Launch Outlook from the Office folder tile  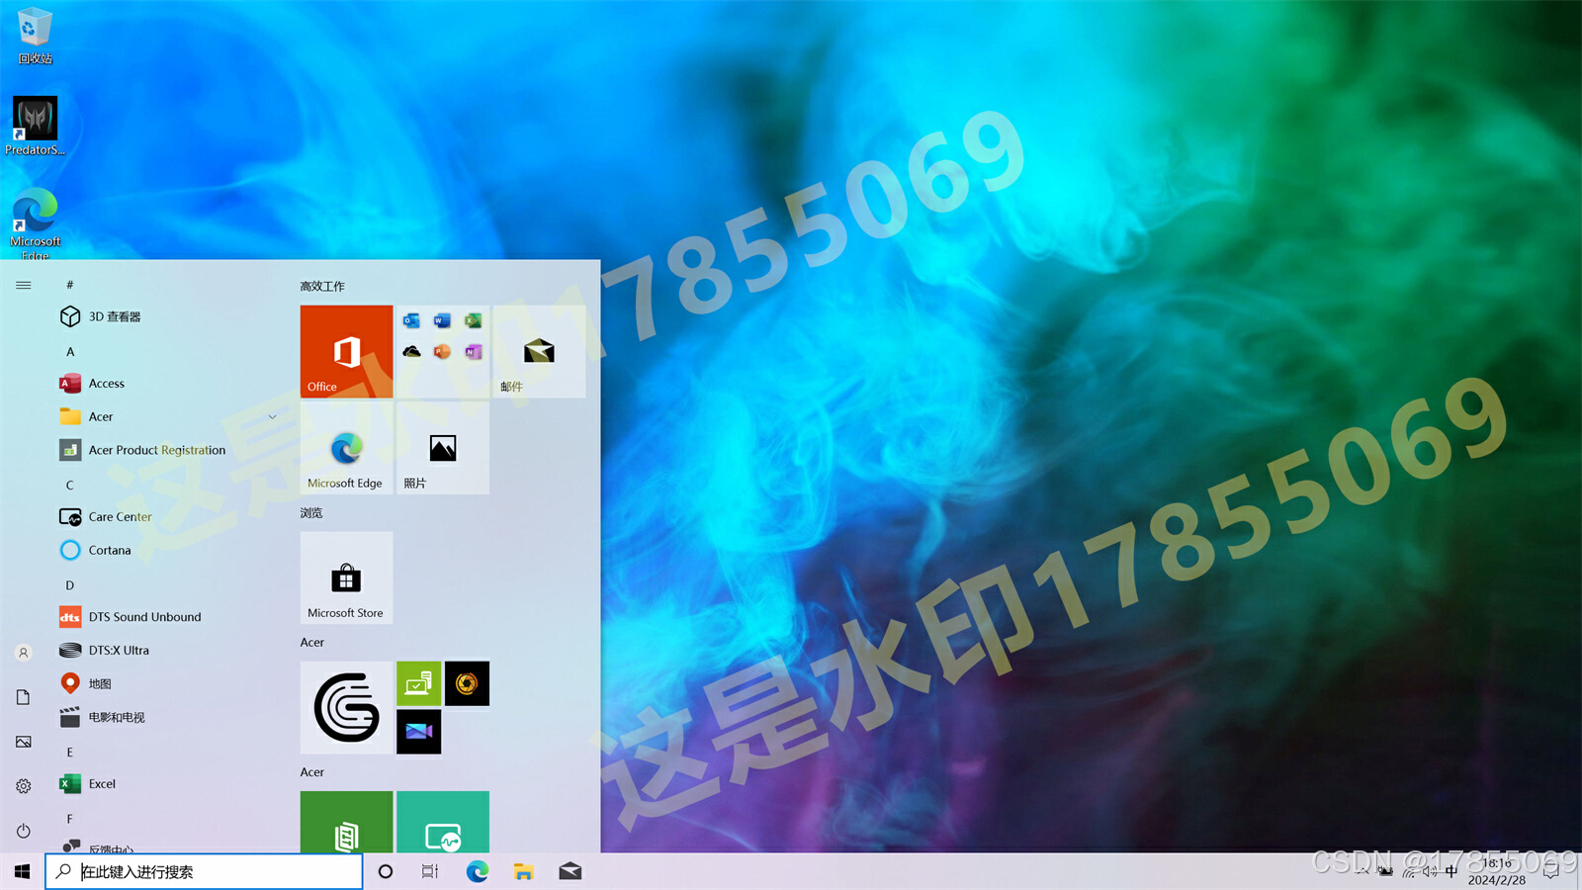coord(411,320)
